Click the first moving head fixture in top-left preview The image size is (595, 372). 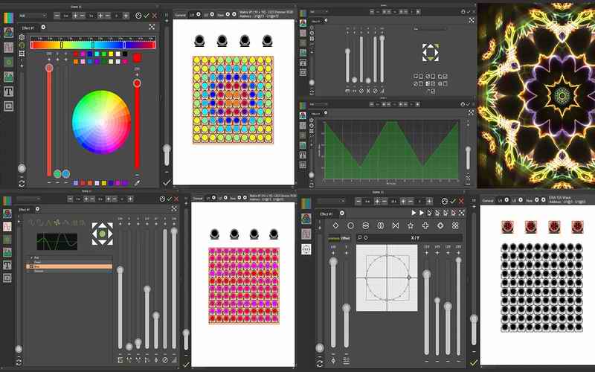[199, 41]
